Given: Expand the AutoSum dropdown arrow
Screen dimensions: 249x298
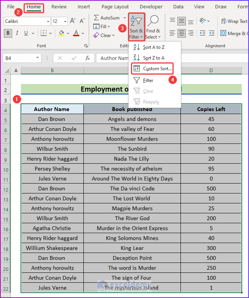Looking at the screenshot, I should point(124,18).
